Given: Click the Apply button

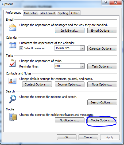Looking at the screenshot, I should pyautogui.click(x=110, y=137).
